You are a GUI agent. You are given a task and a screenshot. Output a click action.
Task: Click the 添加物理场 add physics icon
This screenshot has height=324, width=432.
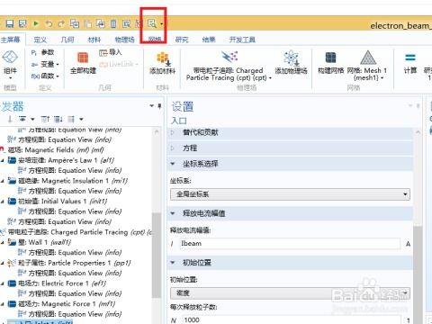click(291, 62)
